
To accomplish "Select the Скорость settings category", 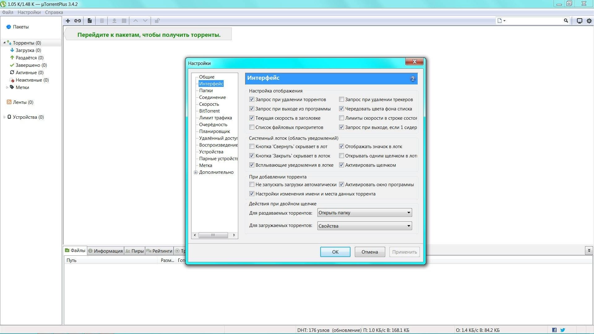I will point(209,104).
